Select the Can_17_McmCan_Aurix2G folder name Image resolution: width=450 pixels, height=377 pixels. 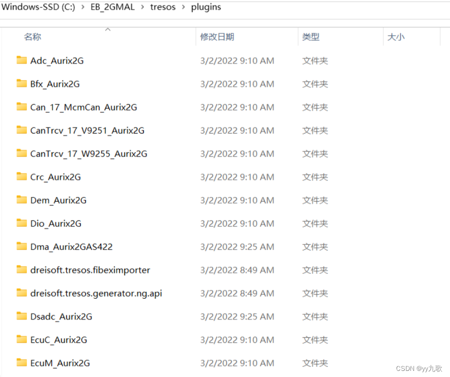pos(83,107)
